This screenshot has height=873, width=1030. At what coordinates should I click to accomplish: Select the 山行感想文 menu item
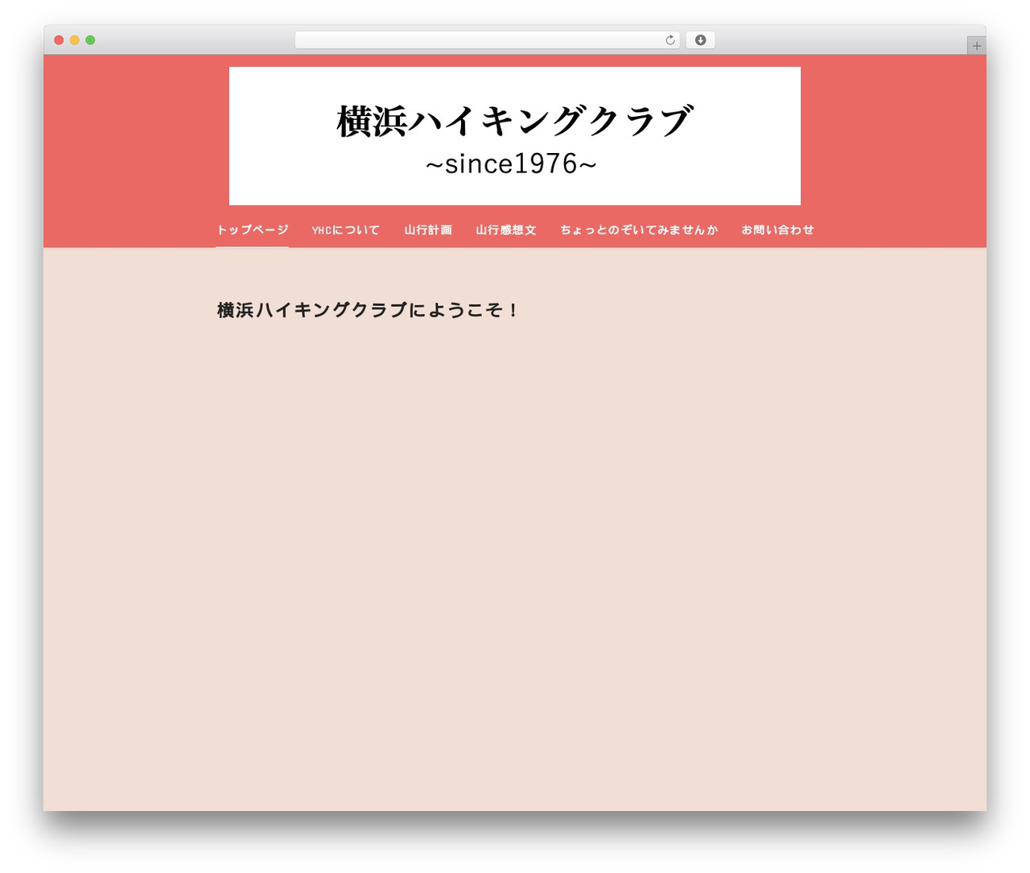(x=506, y=230)
